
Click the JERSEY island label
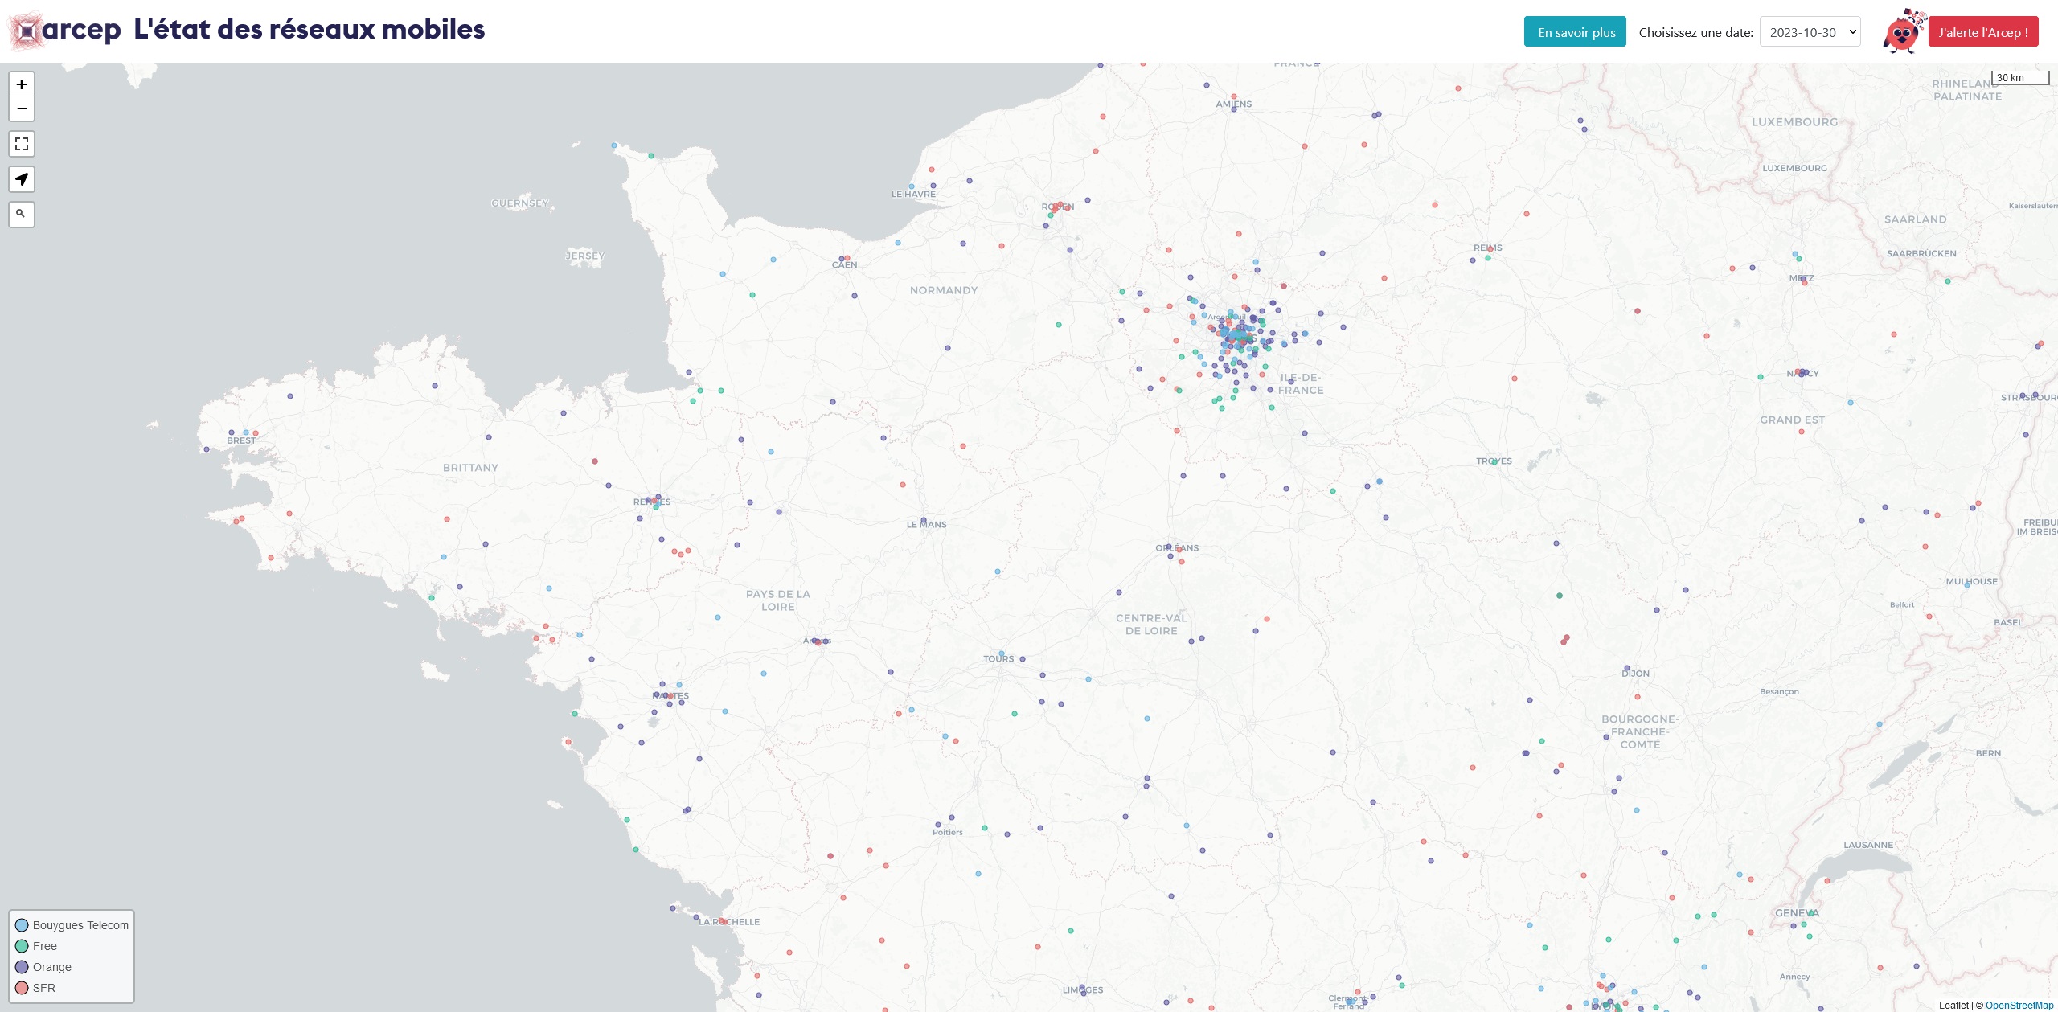pyautogui.click(x=584, y=256)
